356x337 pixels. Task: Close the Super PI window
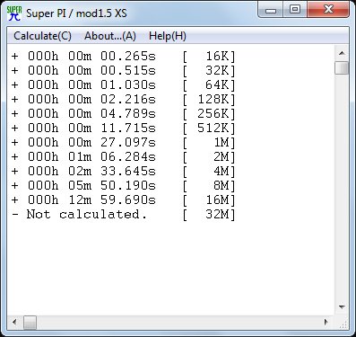328,10
